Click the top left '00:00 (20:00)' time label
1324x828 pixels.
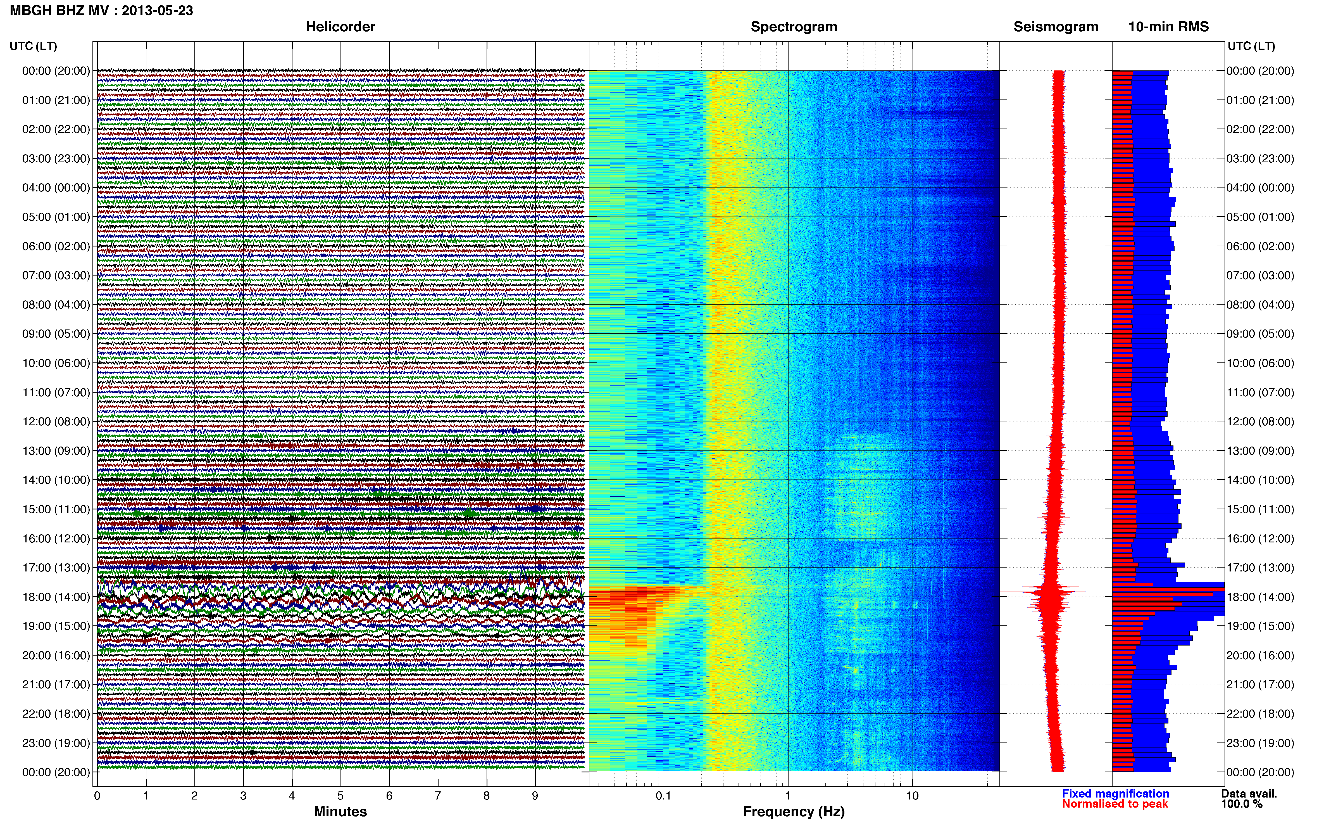(56, 71)
